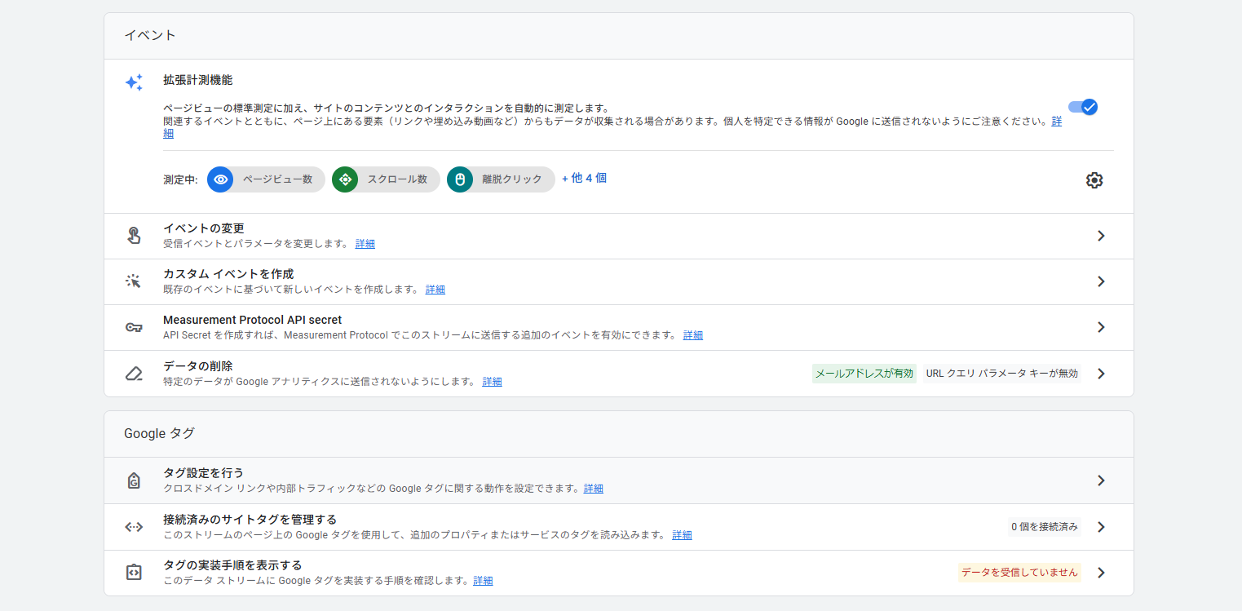The width and height of the screenshot is (1242, 611).
Task: Open Measurement Protocol API secret chevron
Action: 1101,327
